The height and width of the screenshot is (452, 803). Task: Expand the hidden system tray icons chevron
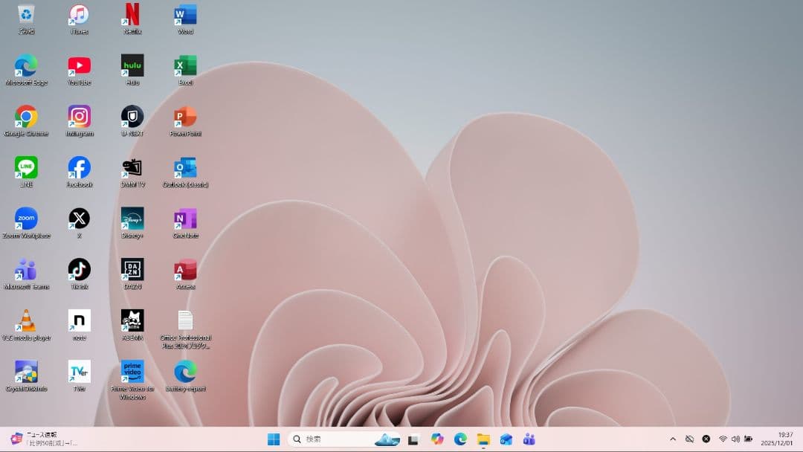[673, 439]
